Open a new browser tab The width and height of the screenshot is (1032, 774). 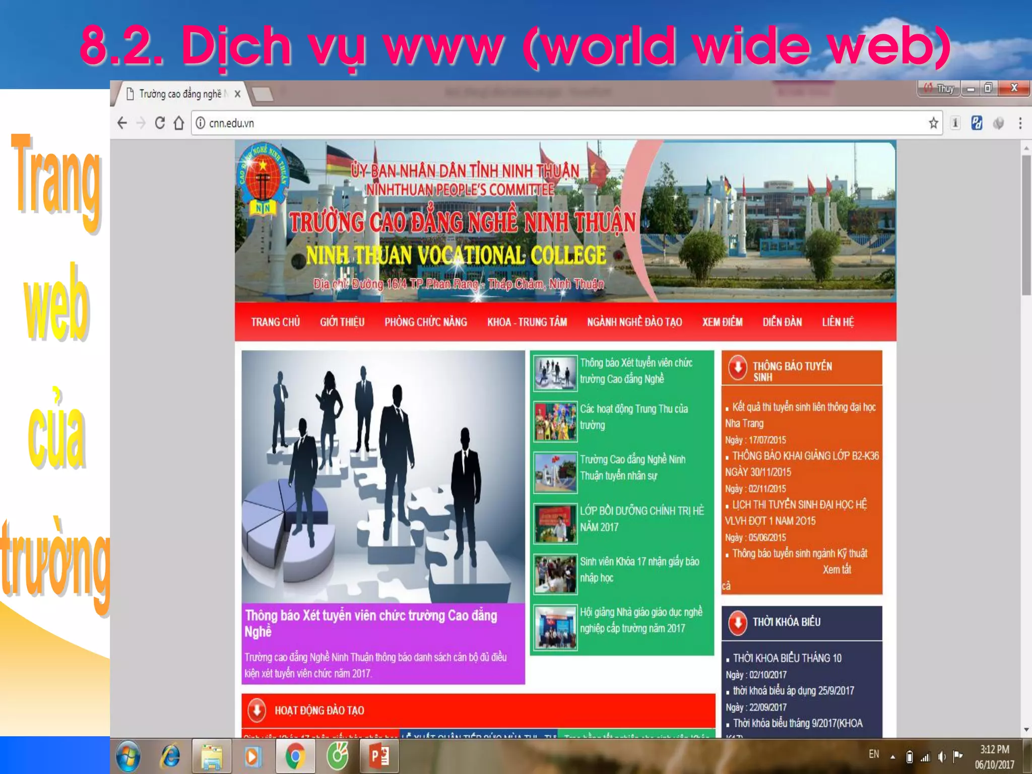click(262, 94)
